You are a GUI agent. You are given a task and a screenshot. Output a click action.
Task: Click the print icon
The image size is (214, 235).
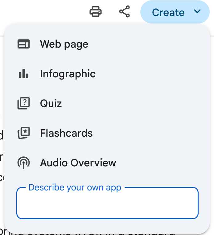[96, 12]
